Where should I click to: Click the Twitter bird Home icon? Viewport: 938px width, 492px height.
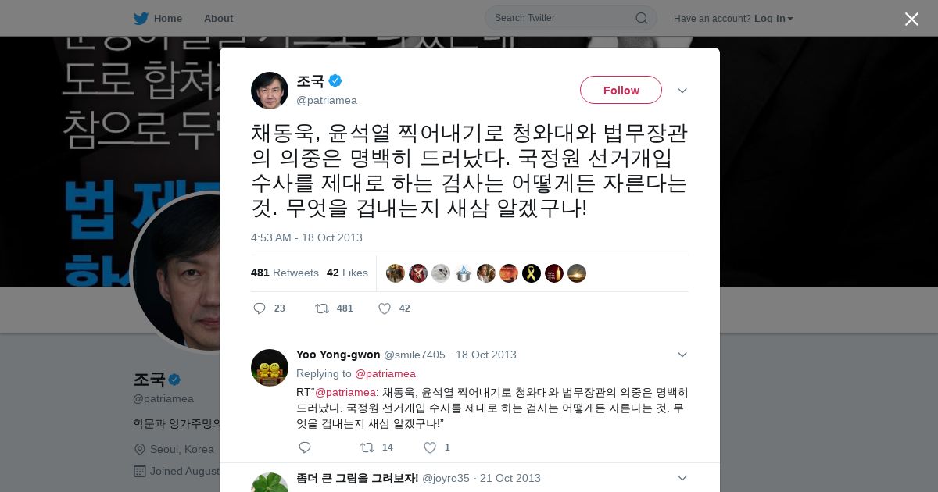pyautogui.click(x=141, y=18)
